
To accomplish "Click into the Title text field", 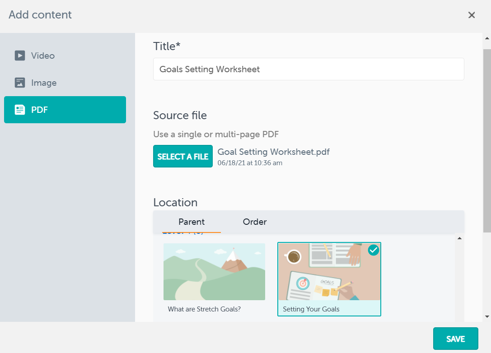I will coord(309,70).
